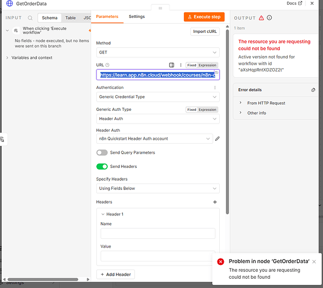Click the search icon in the INPUT panel

click(x=30, y=18)
